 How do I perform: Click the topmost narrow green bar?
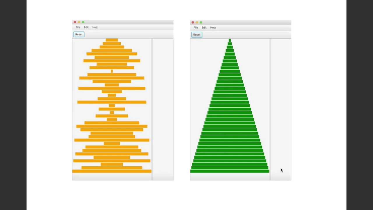pos(230,40)
